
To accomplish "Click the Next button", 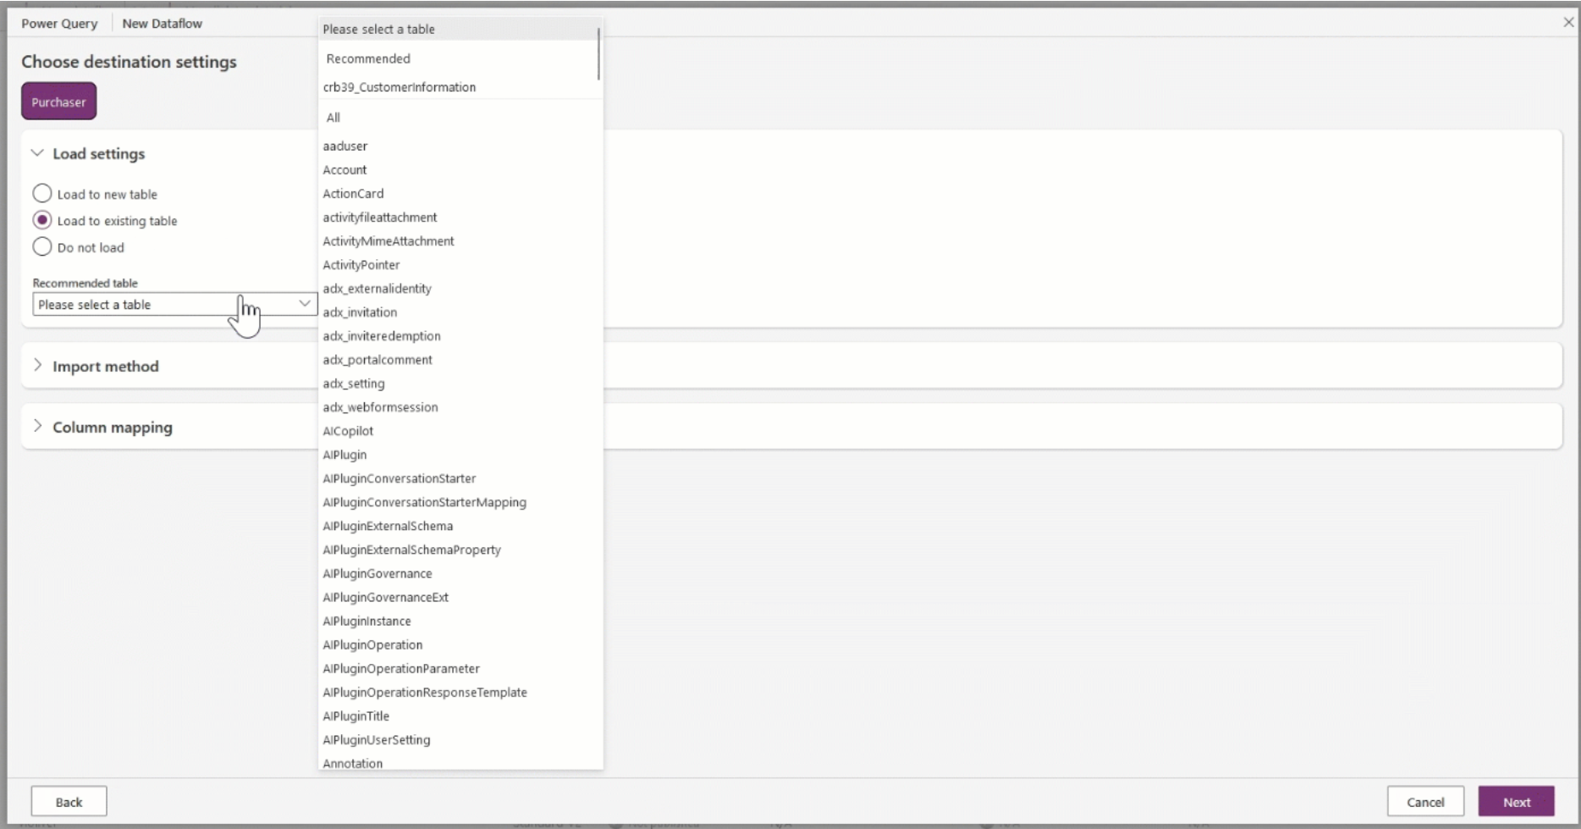I will point(1517,801).
